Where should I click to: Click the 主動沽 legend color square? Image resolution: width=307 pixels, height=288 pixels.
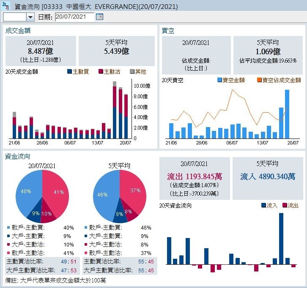[101, 72]
